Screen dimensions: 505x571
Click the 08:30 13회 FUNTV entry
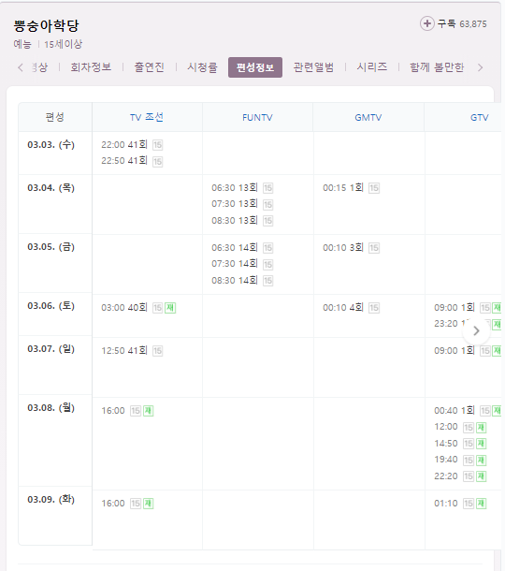click(235, 220)
